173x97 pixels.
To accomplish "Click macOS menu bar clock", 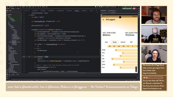I will [x=136, y=7].
